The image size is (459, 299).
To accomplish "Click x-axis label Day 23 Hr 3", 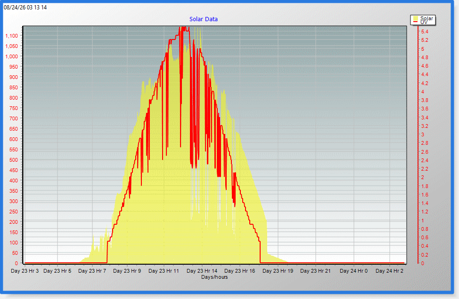I will click(25, 271).
